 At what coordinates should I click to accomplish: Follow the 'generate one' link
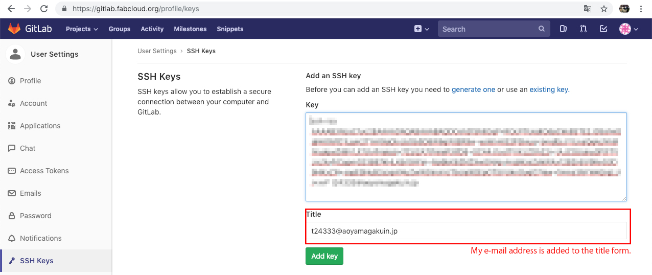[x=473, y=89]
